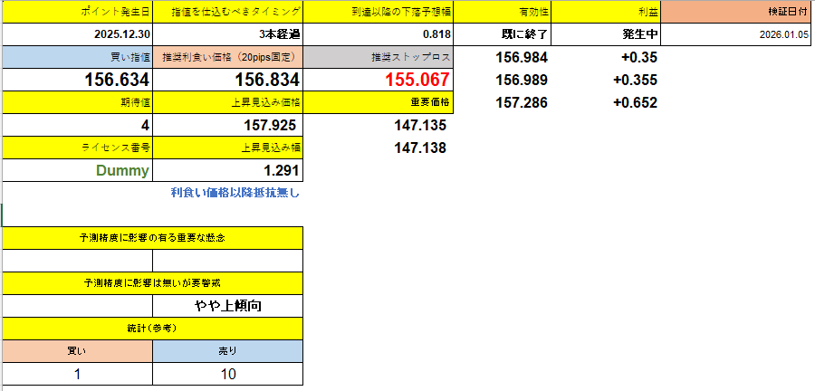The height and width of the screenshot is (391, 815).
Task: Select the 推奨ストップロス label cell
Action: click(379, 57)
